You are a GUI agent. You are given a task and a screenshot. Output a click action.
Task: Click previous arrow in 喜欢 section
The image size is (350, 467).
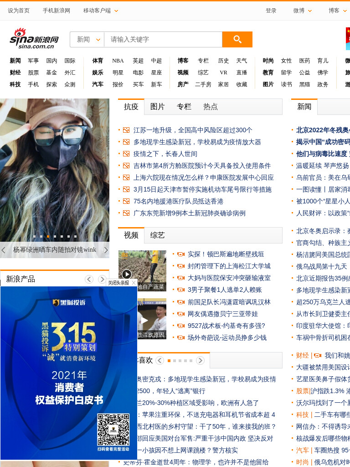click(160, 360)
